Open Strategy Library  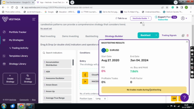18,64
